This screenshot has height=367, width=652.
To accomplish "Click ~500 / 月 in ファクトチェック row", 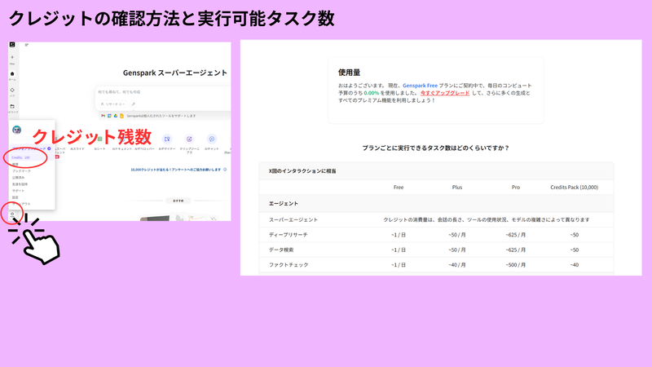I will (x=516, y=264).
